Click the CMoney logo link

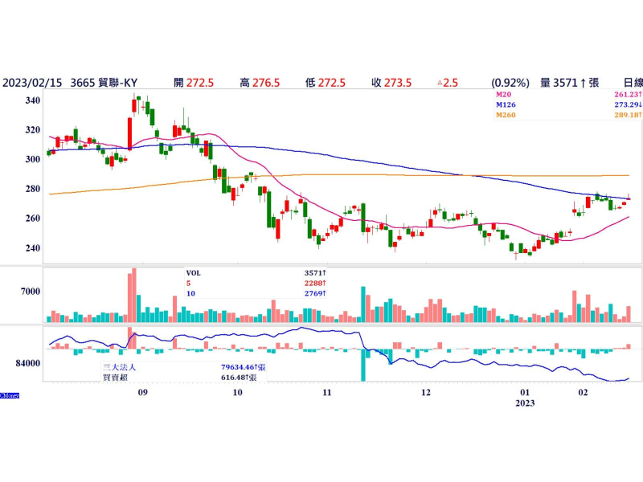[x=10, y=395]
